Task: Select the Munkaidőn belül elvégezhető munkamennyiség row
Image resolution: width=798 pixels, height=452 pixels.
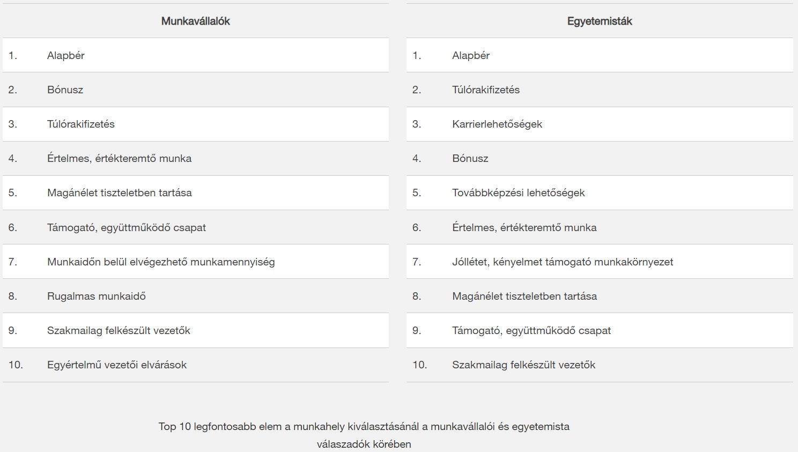Action: (160, 262)
